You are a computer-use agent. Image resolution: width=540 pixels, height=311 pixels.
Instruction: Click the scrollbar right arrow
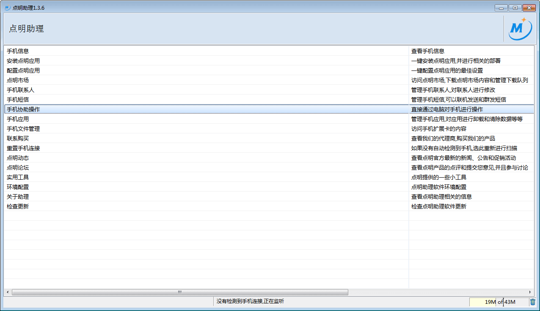click(530, 292)
